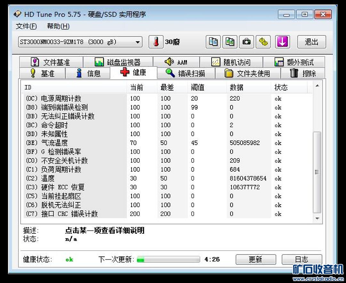
Task: Click the next-update progress bar
Action: (x=168, y=259)
